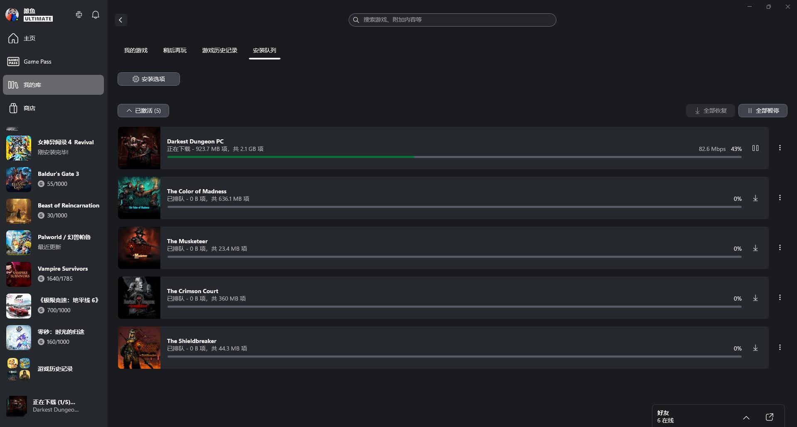797x427 pixels.
Task: Open Palworld / 幻兽帕鲁 in sidebar
Action: (x=53, y=242)
